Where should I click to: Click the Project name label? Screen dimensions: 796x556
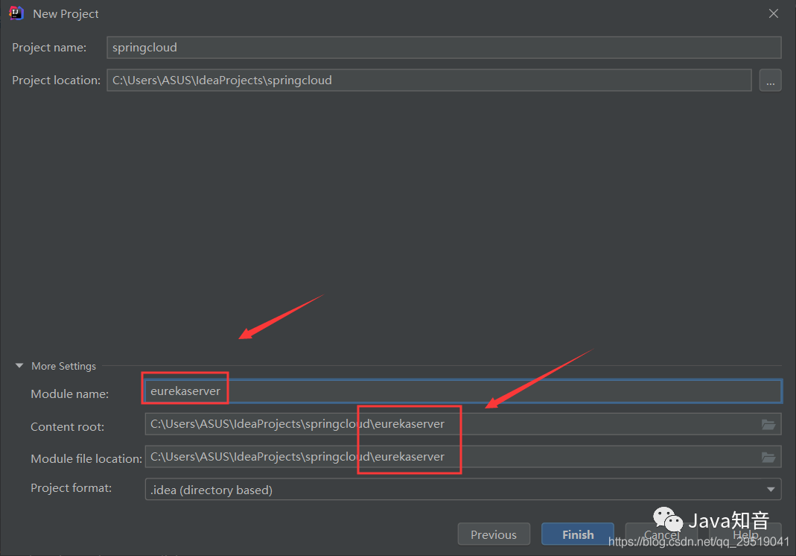click(49, 48)
